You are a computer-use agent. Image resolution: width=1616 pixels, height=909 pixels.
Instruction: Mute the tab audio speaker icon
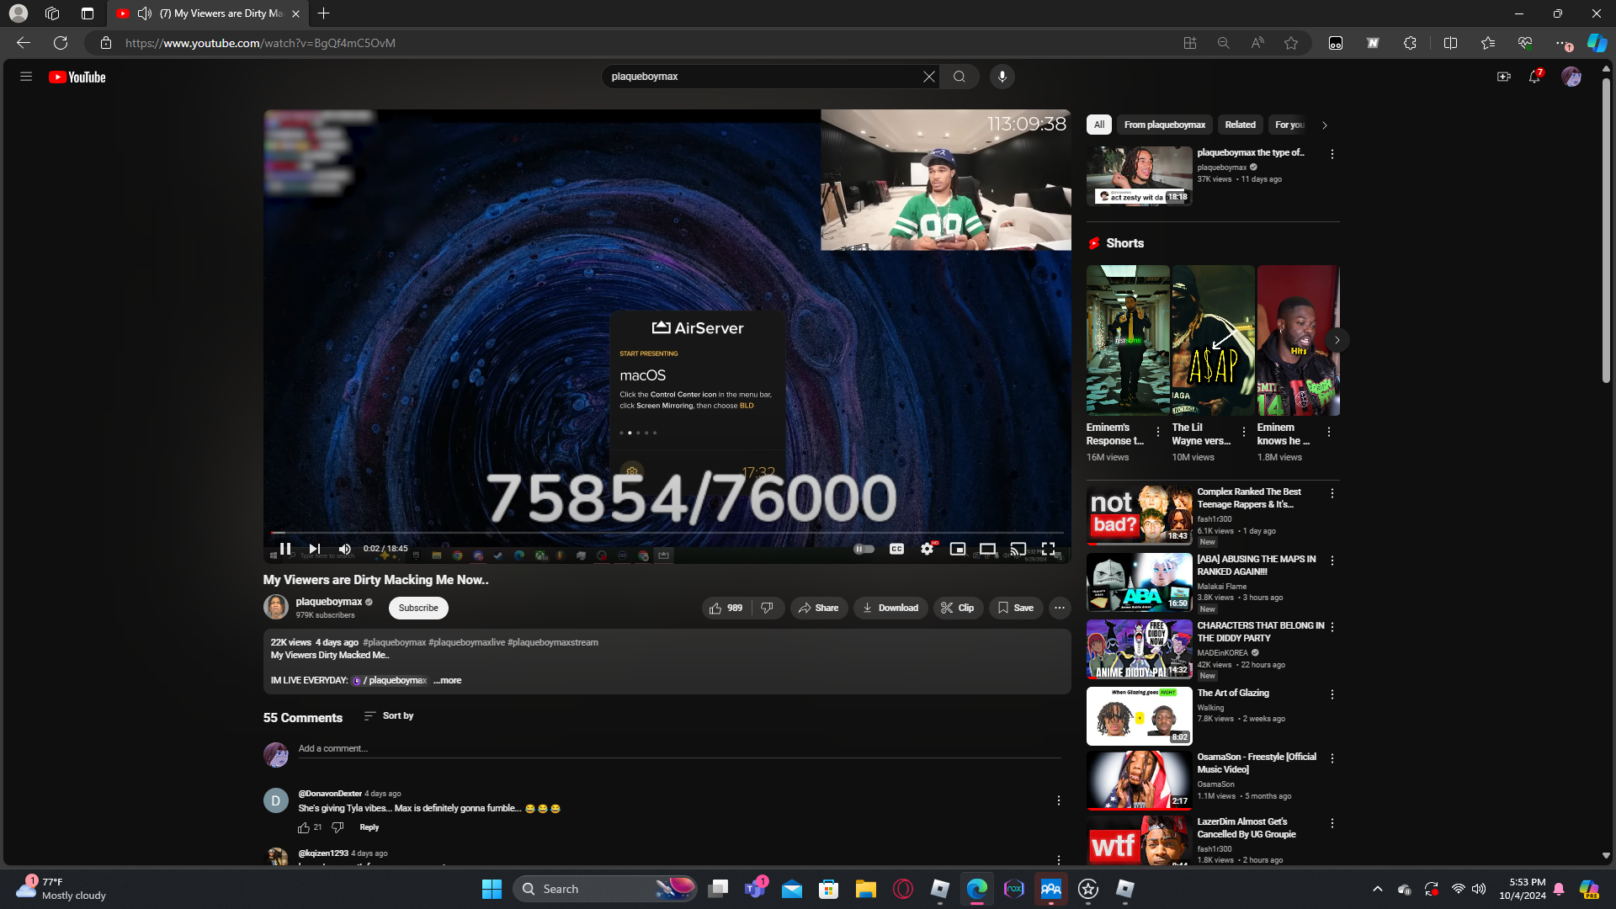pos(145,13)
